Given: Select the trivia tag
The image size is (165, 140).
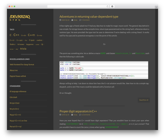Looking at the screenshot, I should pyautogui.click(x=23, y=49).
